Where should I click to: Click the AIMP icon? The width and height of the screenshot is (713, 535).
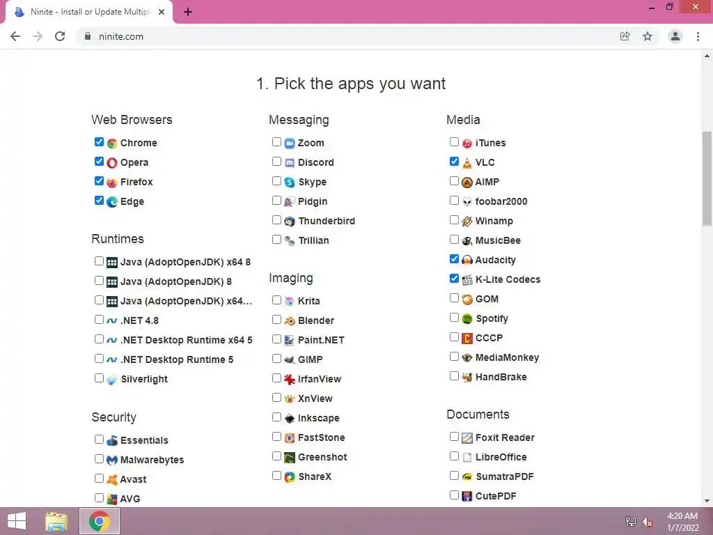point(467,183)
